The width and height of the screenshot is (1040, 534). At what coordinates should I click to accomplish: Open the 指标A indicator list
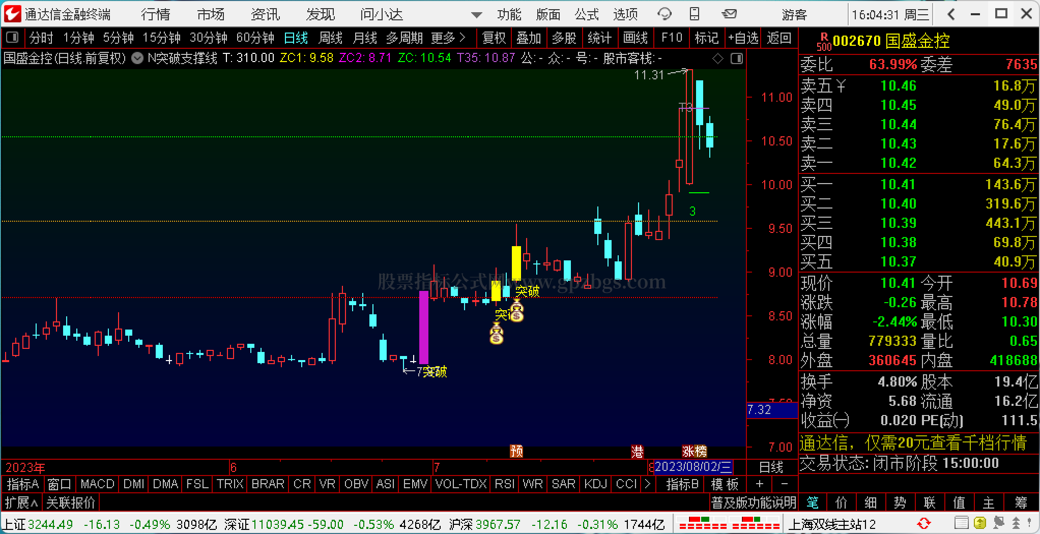(x=23, y=484)
